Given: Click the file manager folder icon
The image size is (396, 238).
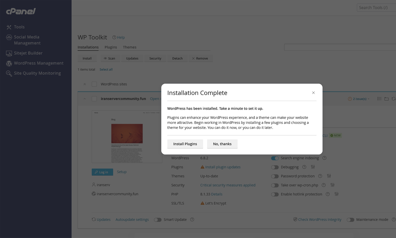Looking at the screenshot, I should pos(386,99).
